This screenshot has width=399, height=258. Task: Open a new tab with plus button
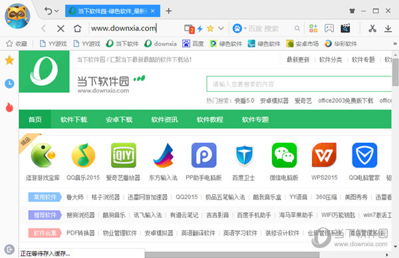pos(168,11)
